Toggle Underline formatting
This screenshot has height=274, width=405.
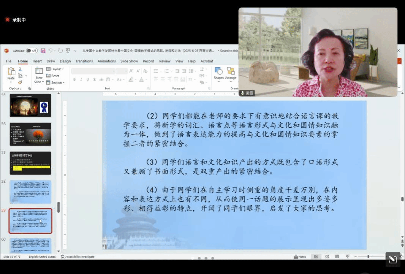tap(88, 79)
